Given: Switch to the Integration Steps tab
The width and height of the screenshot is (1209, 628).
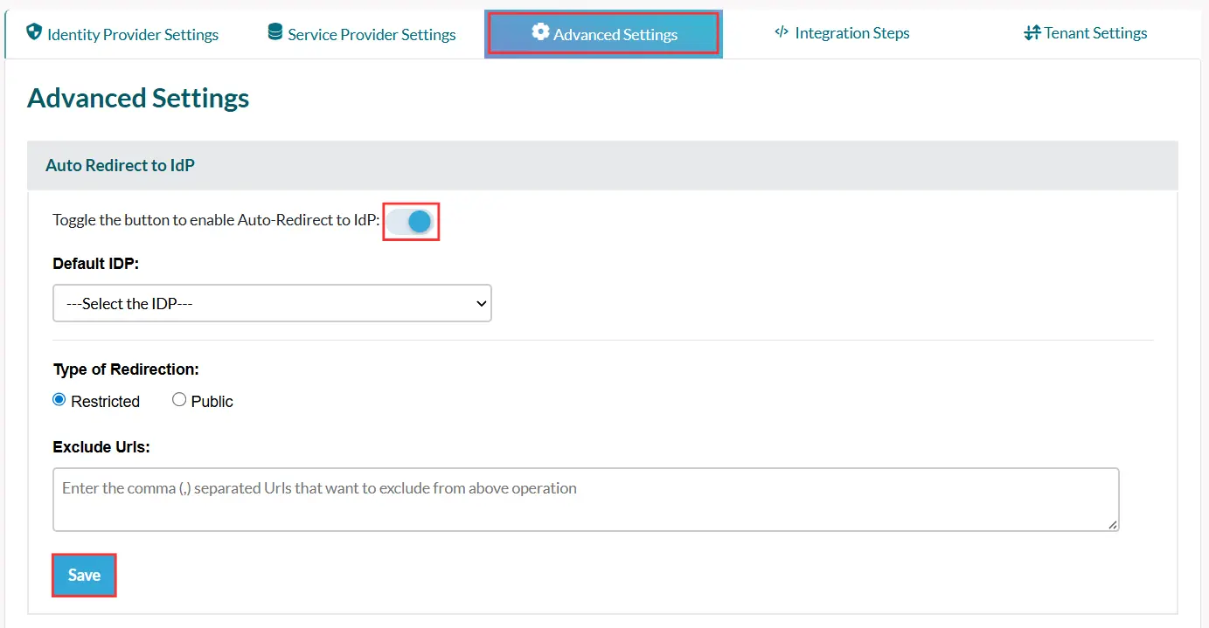Looking at the screenshot, I should [x=841, y=33].
